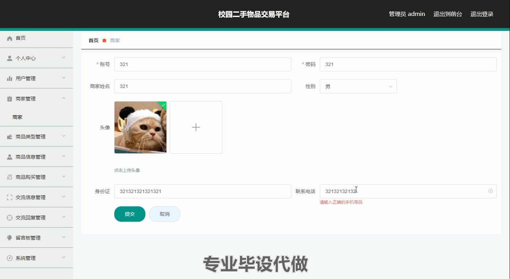The width and height of the screenshot is (510, 279).
Task: Click the uploaded cat avatar thumbnail
Action: (140, 127)
